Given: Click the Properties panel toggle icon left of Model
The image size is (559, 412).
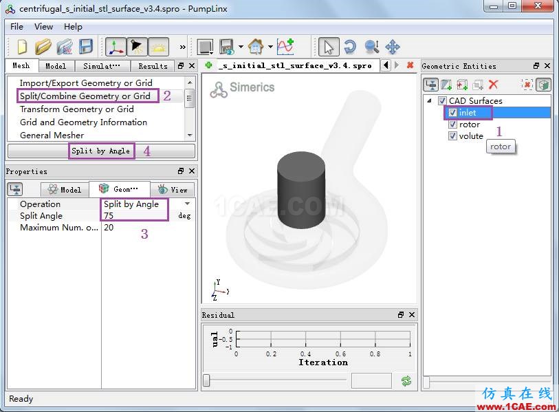Looking at the screenshot, I should [15, 189].
